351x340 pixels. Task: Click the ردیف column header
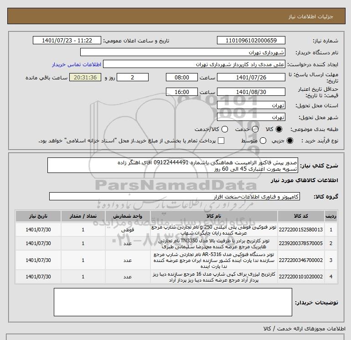pyautogui.click(x=331, y=216)
